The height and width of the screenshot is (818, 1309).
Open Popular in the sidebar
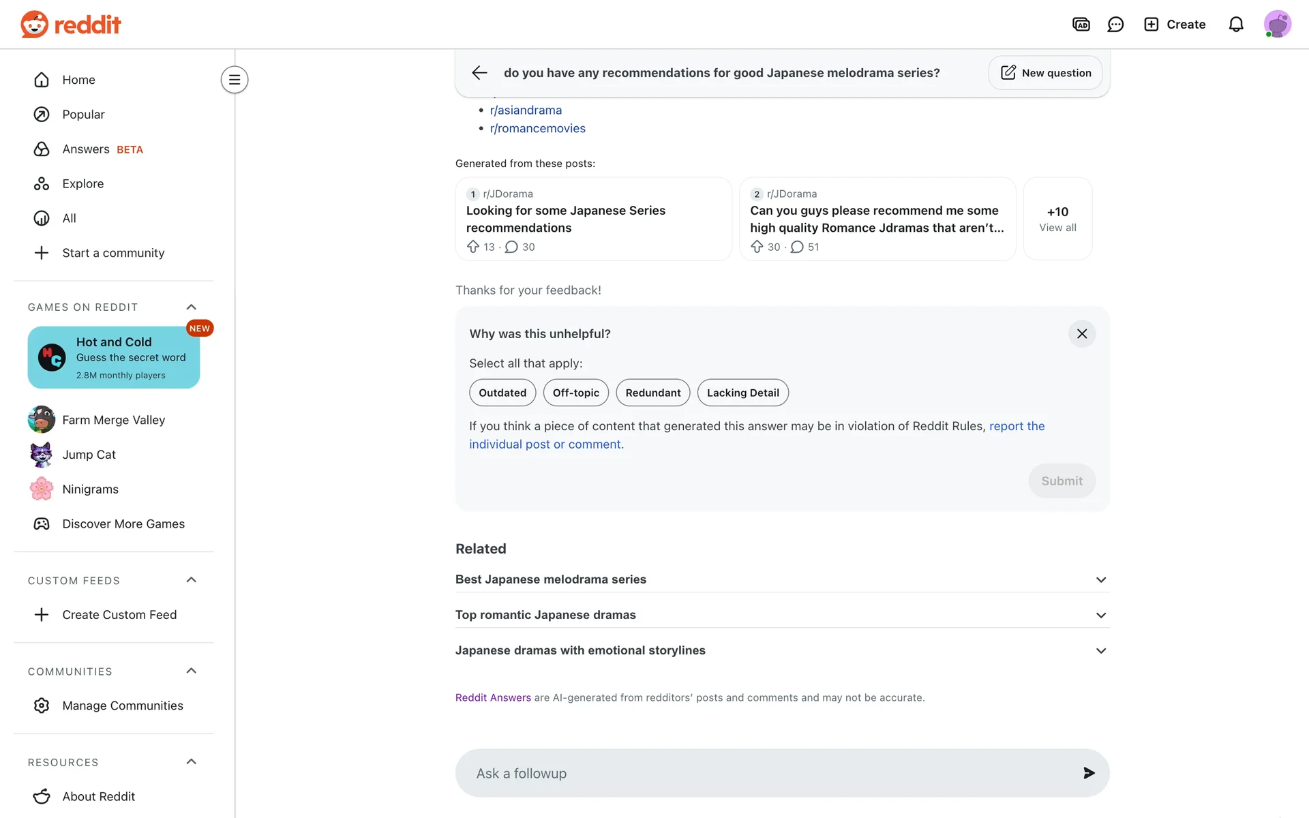83,115
